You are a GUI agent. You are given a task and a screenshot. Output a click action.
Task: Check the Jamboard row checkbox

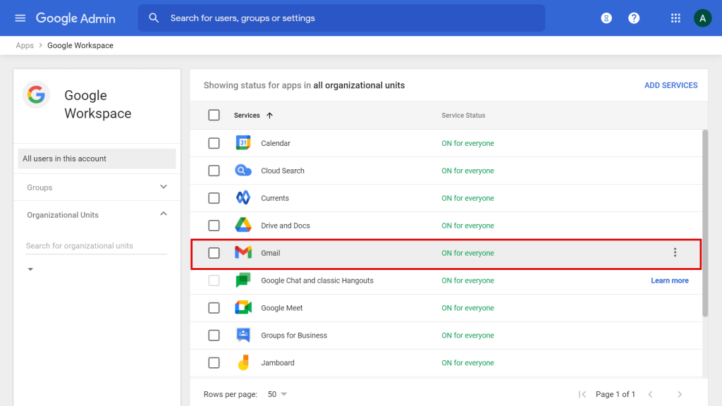[214, 363]
